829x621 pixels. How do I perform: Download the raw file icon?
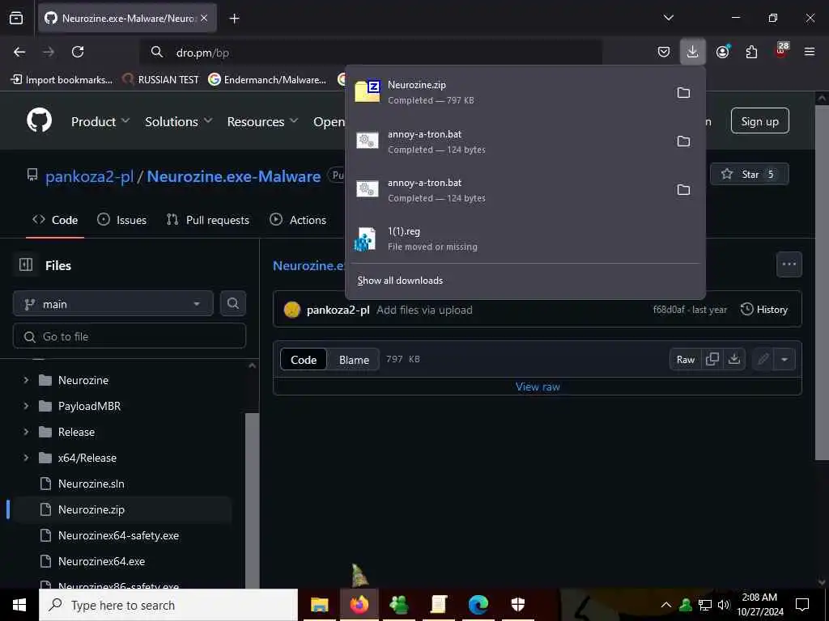(733, 360)
